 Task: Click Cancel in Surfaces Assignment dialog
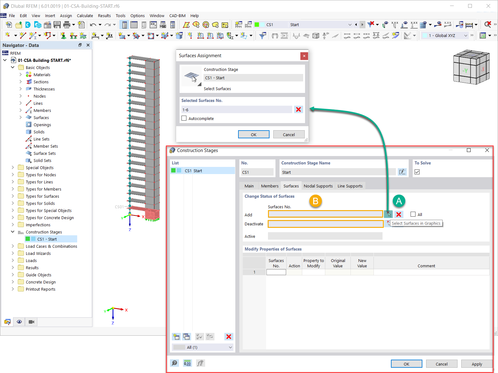289,134
